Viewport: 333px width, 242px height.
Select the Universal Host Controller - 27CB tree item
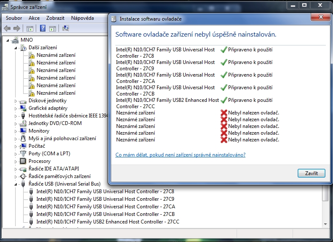pyautogui.click(x=105, y=214)
